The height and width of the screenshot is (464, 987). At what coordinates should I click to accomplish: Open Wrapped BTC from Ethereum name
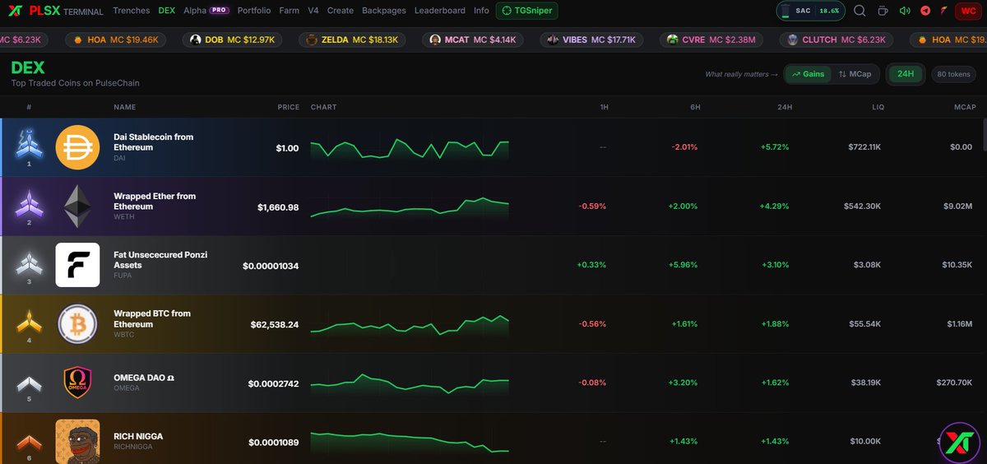point(152,318)
